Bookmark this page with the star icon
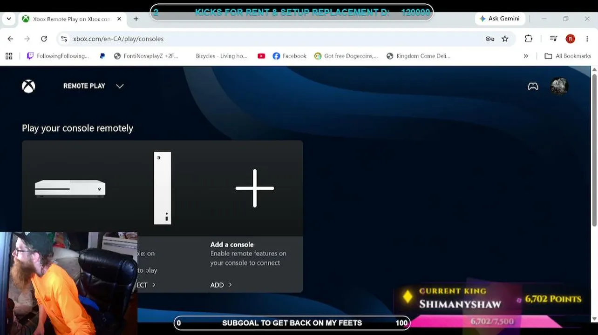The image size is (598, 335). click(x=505, y=39)
